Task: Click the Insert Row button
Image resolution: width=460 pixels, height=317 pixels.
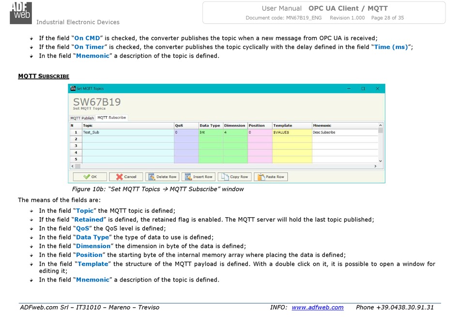Action: [199, 176]
